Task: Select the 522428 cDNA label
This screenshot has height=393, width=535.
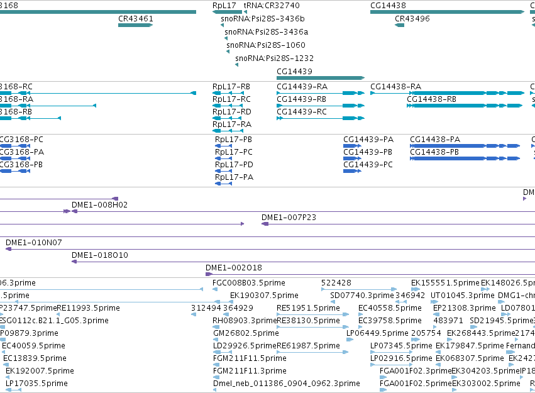Action: click(336, 283)
